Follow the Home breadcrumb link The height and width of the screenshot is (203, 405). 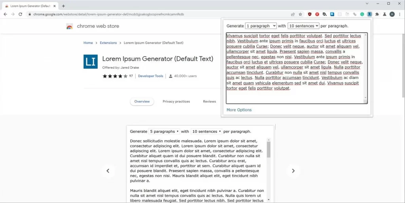(x=88, y=43)
